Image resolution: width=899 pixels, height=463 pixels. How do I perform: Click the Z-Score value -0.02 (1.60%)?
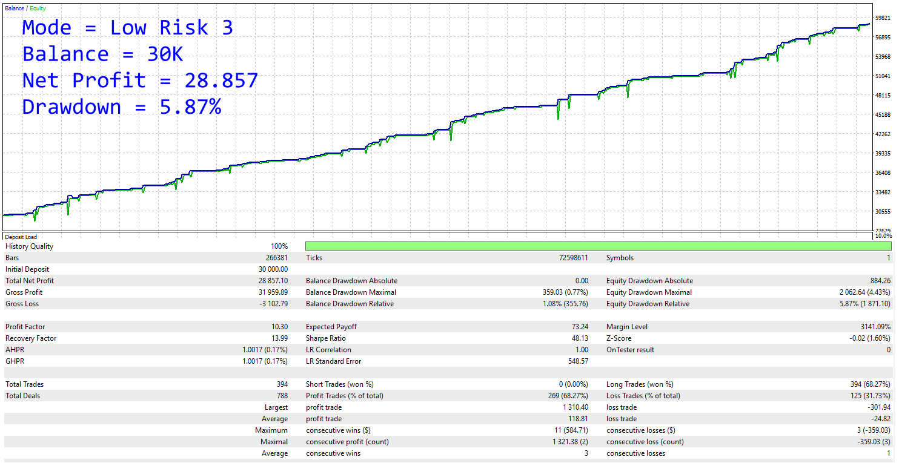click(x=870, y=338)
